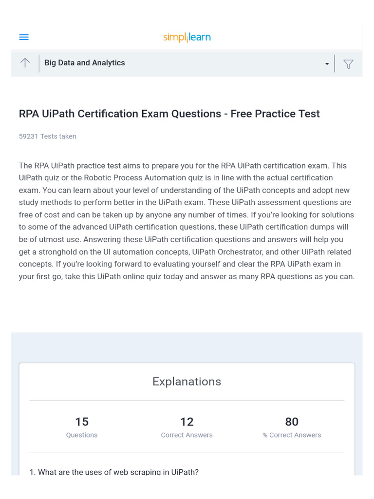Viewport: 374px width, 499px height.
Task: Select the Big Data and Analytics category
Action: pyautogui.click(x=85, y=63)
